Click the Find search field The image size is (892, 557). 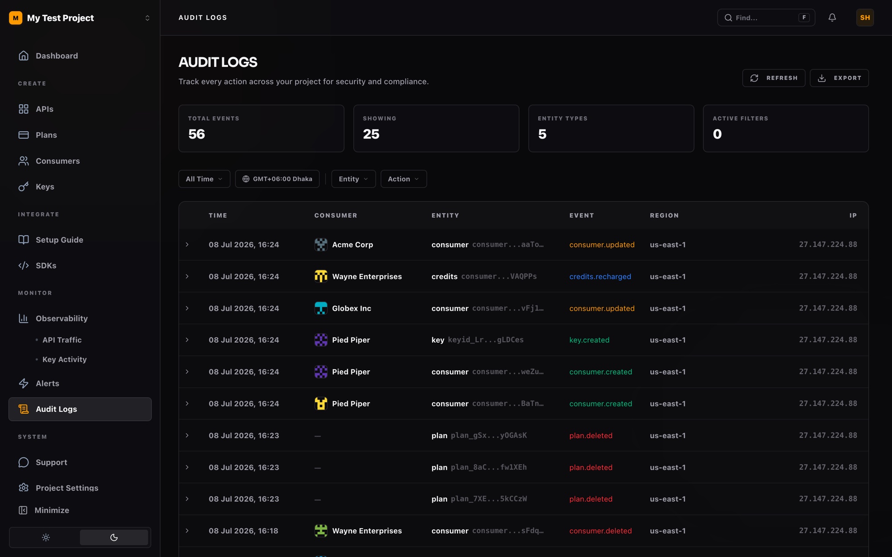(x=766, y=17)
